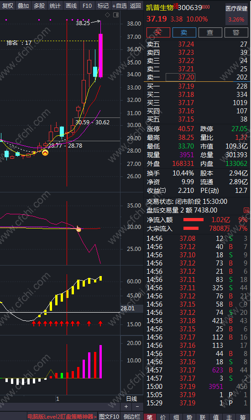The width and height of the screenshot is (251, 420).
Task: Click the diamond icon above the chart
Action: click(x=108, y=15)
